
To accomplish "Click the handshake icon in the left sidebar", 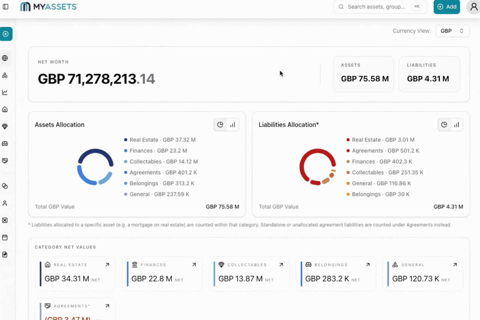I will click(5, 161).
